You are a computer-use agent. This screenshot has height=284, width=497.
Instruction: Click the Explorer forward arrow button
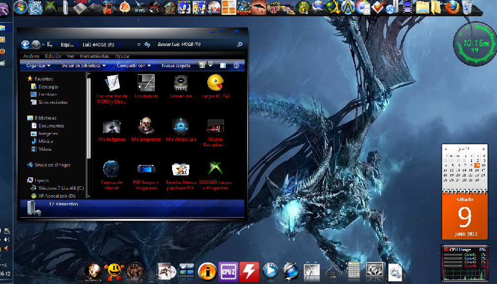36,44
